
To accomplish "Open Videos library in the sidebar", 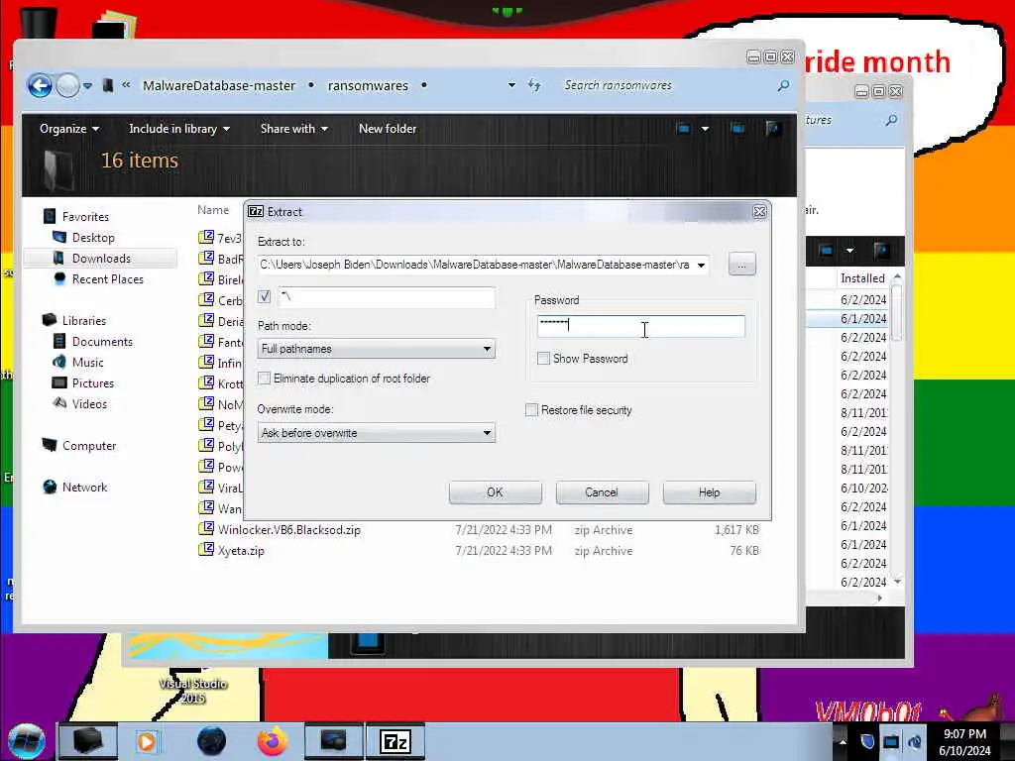I will (89, 404).
